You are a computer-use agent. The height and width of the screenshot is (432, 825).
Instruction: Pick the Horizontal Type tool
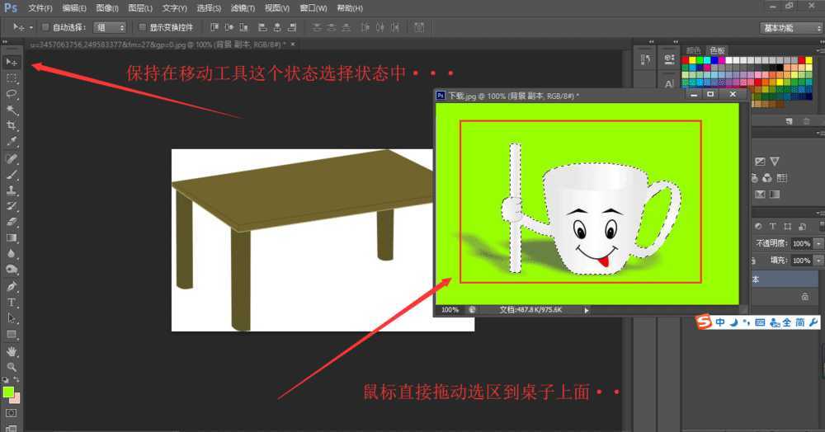pyautogui.click(x=12, y=303)
